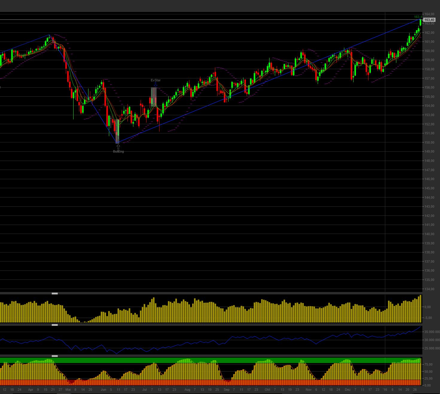Click the volume pane grip handle
This screenshot has height=394, width=440.
click(x=55, y=293)
